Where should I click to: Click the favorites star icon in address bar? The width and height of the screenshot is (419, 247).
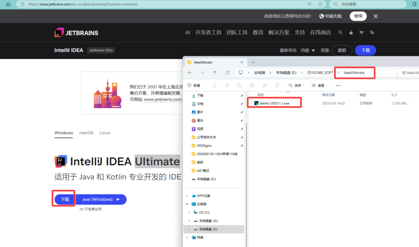tap(320, 4)
